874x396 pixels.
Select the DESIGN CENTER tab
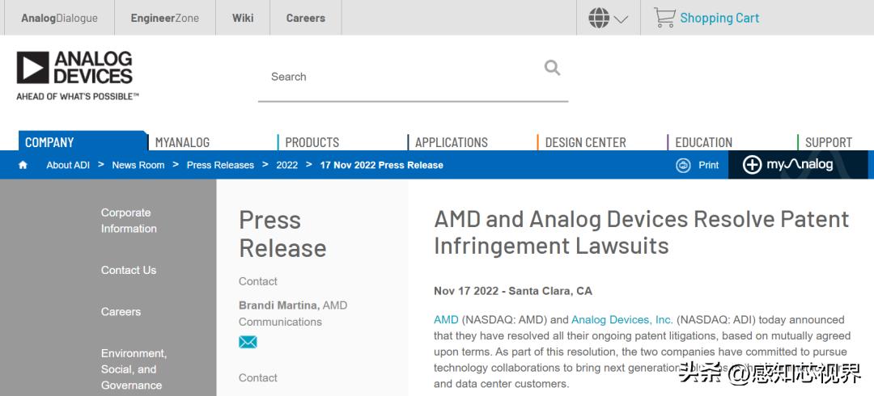pyautogui.click(x=585, y=142)
